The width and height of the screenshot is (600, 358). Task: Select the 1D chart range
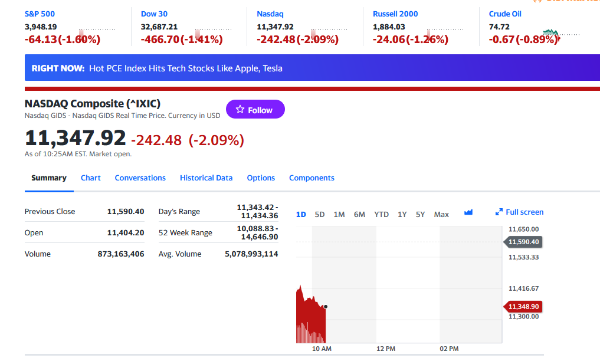click(301, 215)
